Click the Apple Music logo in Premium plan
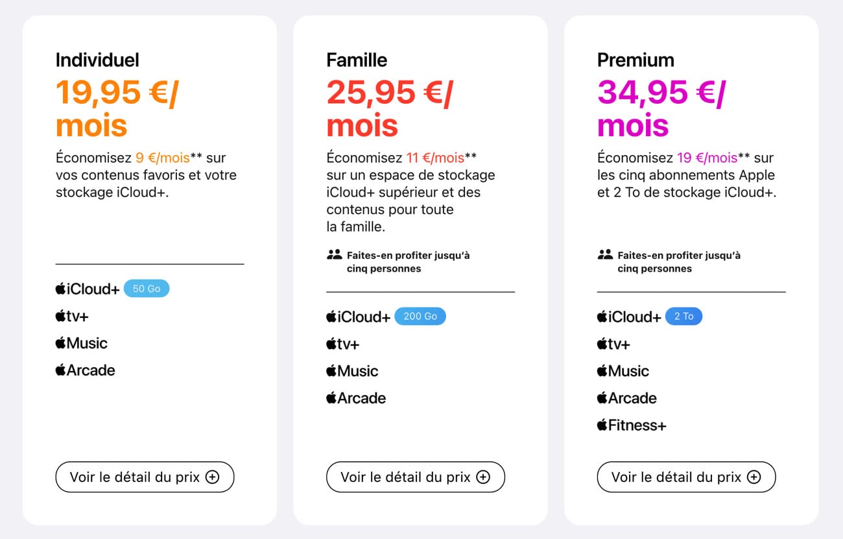 coord(623,371)
